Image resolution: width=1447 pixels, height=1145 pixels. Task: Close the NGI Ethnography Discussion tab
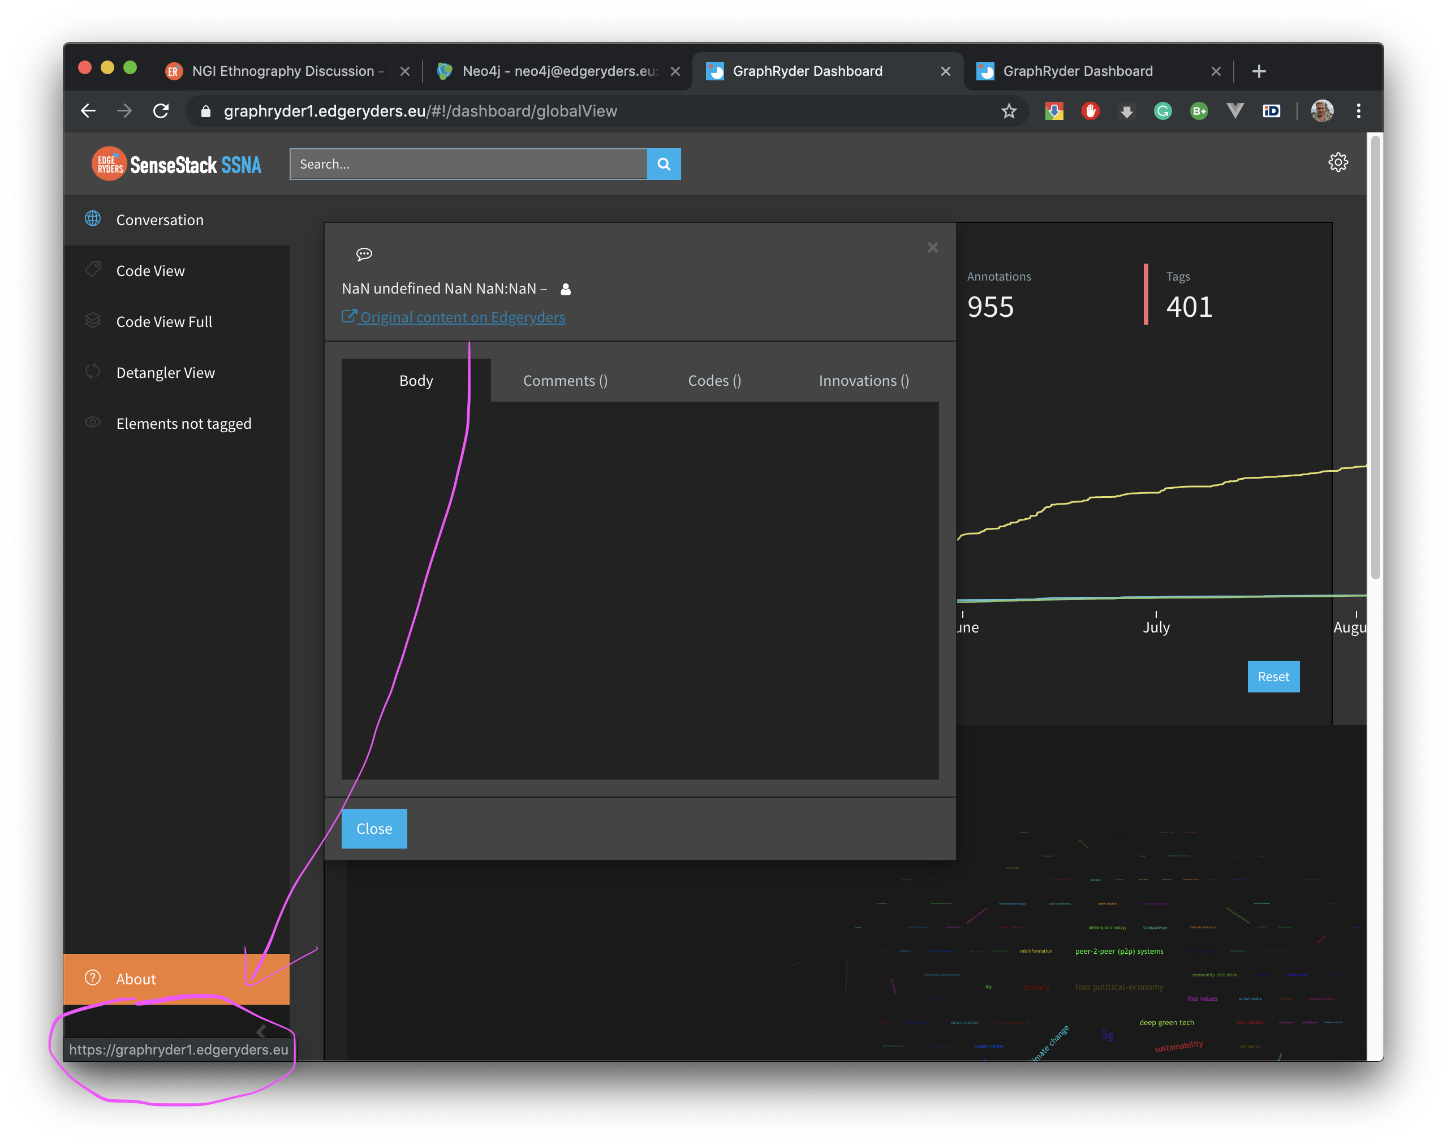tap(405, 71)
